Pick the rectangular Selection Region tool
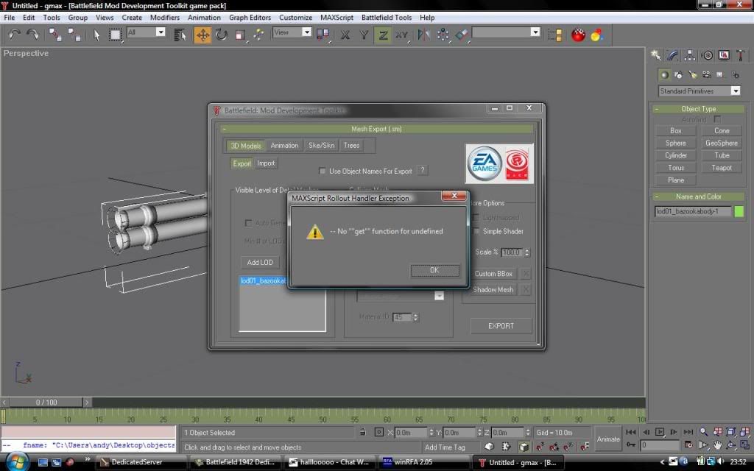The width and height of the screenshot is (754, 471). coord(115,35)
